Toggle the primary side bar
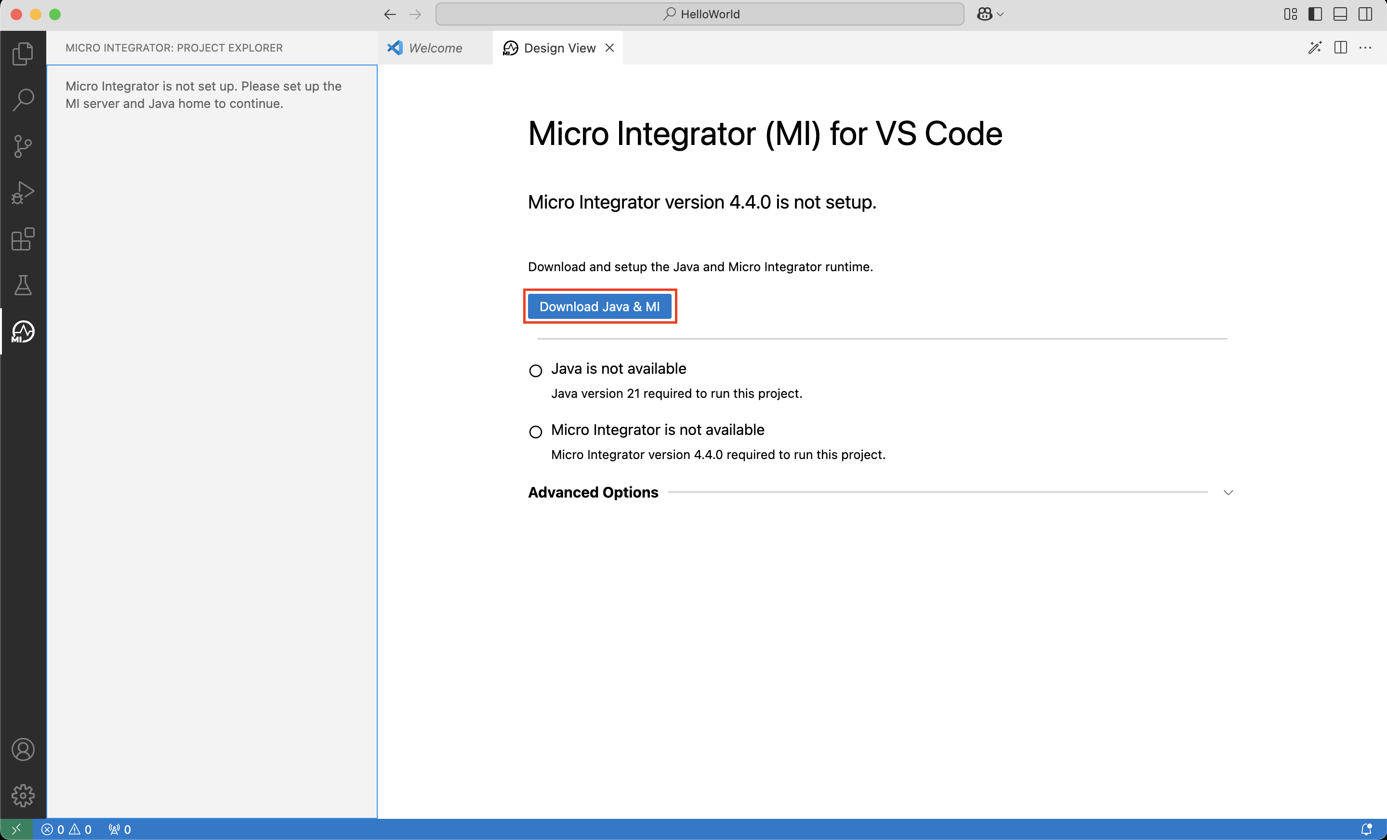 click(x=1315, y=14)
